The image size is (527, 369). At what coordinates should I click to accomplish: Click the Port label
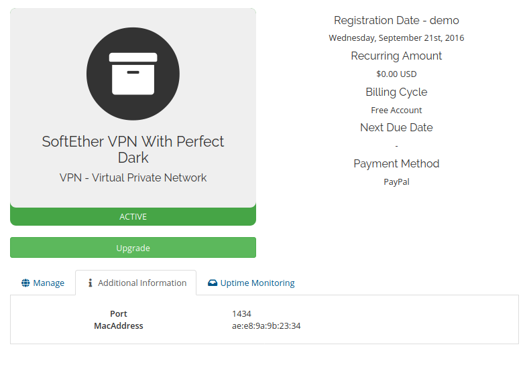(119, 314)
